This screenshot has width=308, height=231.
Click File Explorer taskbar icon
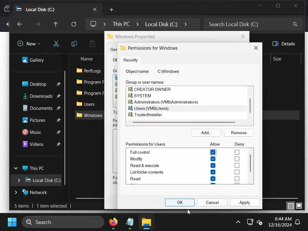(146, 222)
